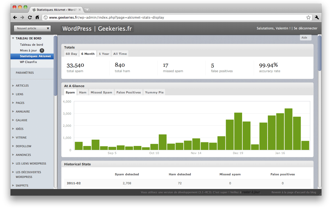
Task: Switch Totals to the 1 Year tab
Action: (104, 54)
